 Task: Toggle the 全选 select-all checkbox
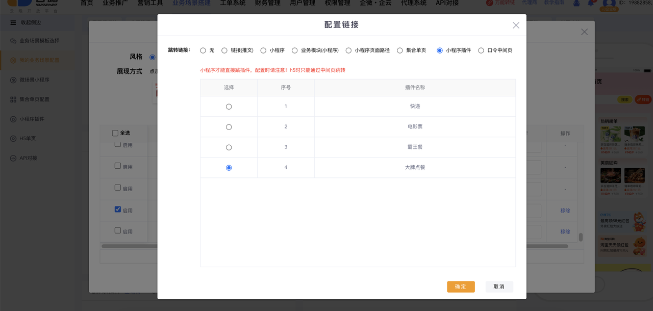coord(115,133)
